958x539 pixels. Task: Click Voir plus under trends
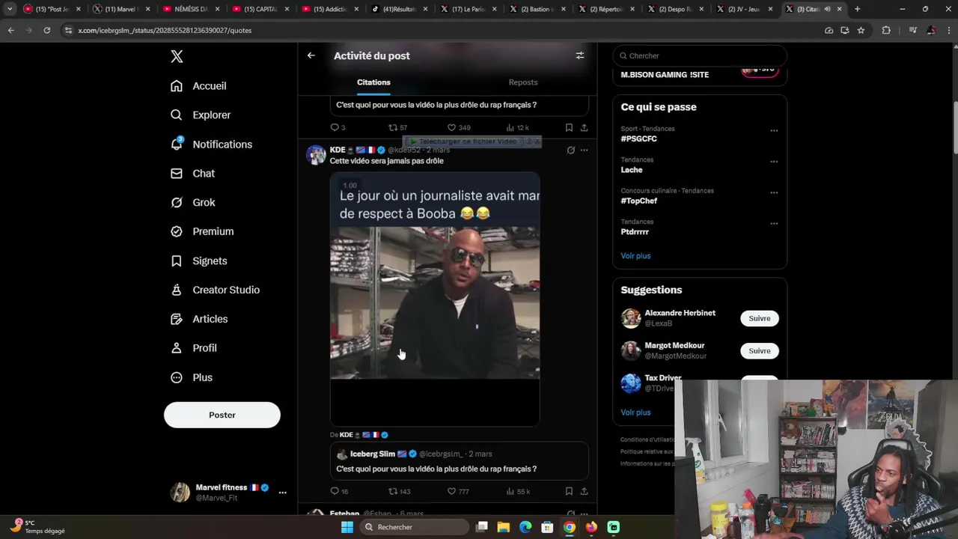[x=635, y=256]
